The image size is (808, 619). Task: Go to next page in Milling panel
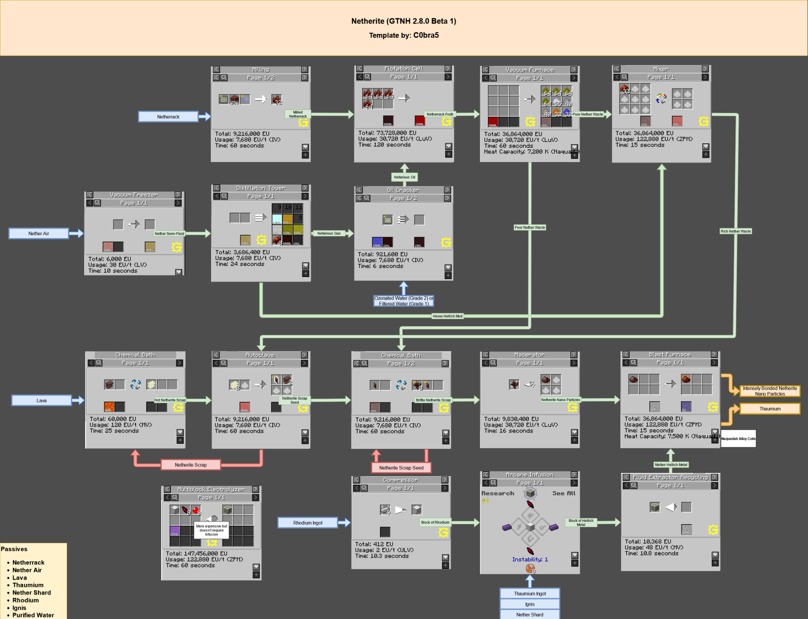pos(305,77)
